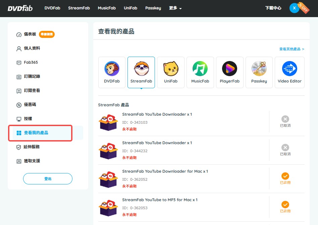Select the PlayerFab product tab
Screen dimensions: 318x225
pyautogui.click(x=229, y=72)
